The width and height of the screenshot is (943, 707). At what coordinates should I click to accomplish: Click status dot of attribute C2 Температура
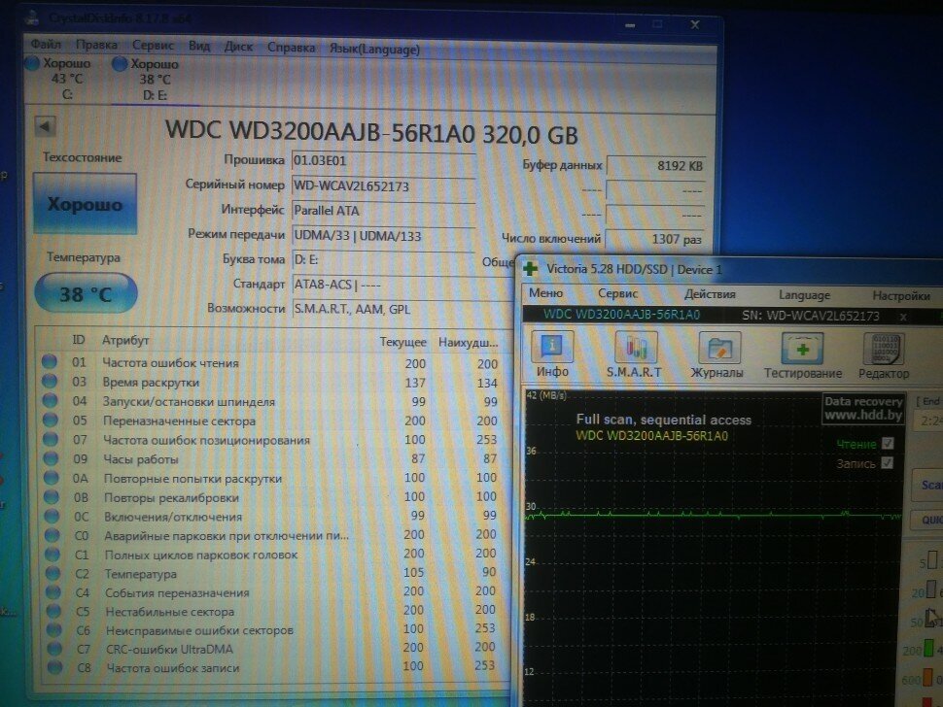(x=52, y=573)
